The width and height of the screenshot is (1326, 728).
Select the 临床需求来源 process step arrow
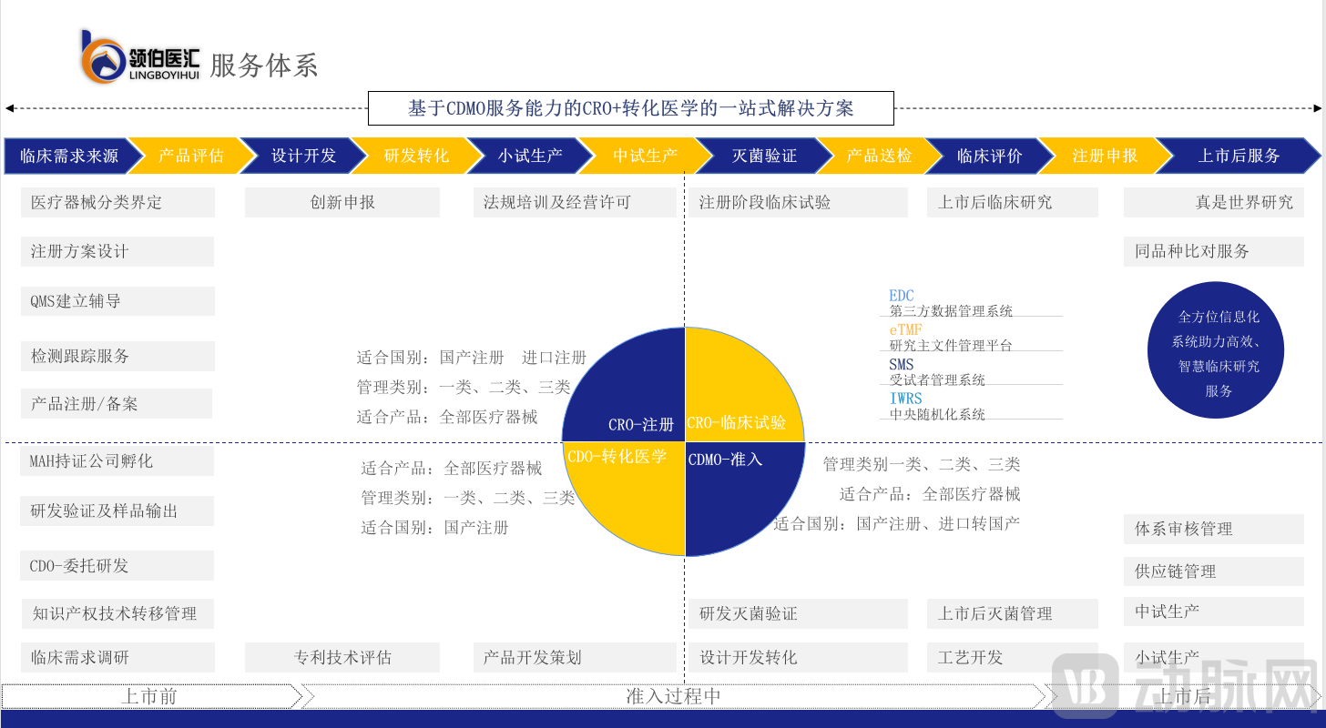(69, 156)
